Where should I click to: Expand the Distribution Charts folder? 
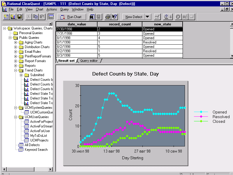[x=15, y=47]
